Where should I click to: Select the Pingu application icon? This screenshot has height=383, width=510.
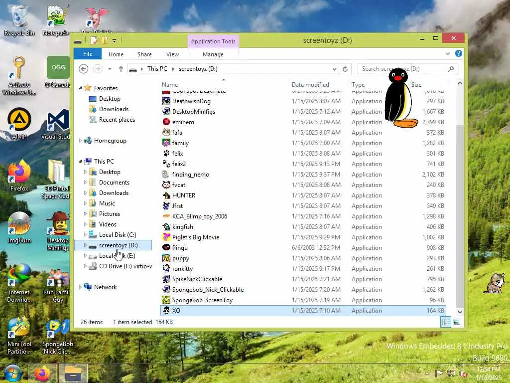pos(166,247)
